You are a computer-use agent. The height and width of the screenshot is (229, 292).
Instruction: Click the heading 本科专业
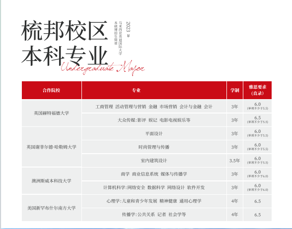click(65, 56)
